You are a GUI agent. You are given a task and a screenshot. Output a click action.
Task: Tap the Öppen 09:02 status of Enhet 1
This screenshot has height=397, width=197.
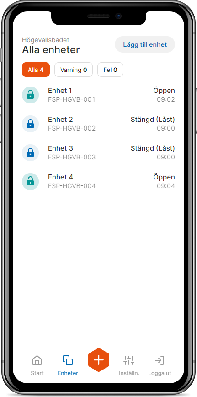pos(164,95)
